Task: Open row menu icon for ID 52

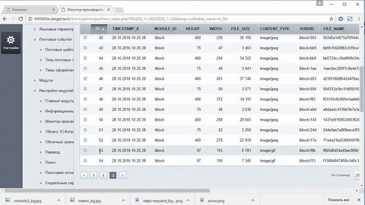Action: pos(85,140)
